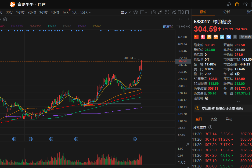The image size is (252, 168).
Task: Reset chart zoom with the circular arrow
Action: (x=178, y=27)
